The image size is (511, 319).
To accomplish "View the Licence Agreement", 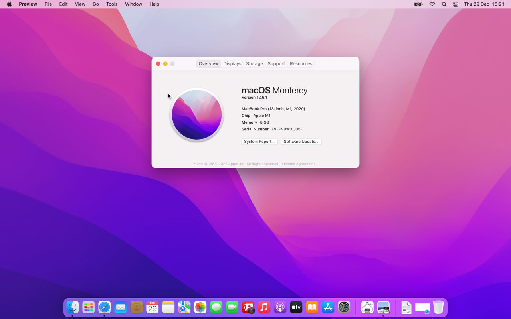I will point(298,163).
